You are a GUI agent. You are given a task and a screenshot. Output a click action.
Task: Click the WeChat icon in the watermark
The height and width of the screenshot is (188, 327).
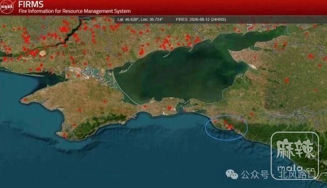pos(232,174)
